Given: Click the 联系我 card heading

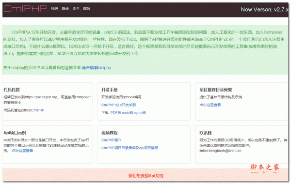Looking at the screenshot, I should tap(206, 133).
